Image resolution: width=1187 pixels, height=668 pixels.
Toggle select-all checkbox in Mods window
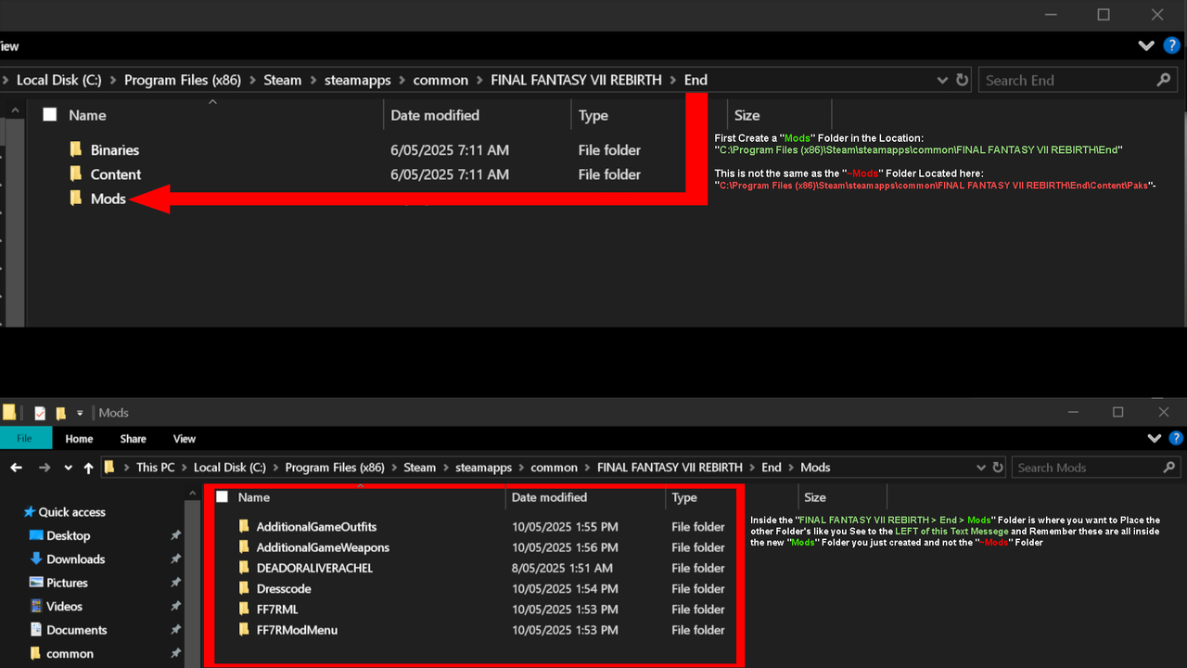pos(222,497)
